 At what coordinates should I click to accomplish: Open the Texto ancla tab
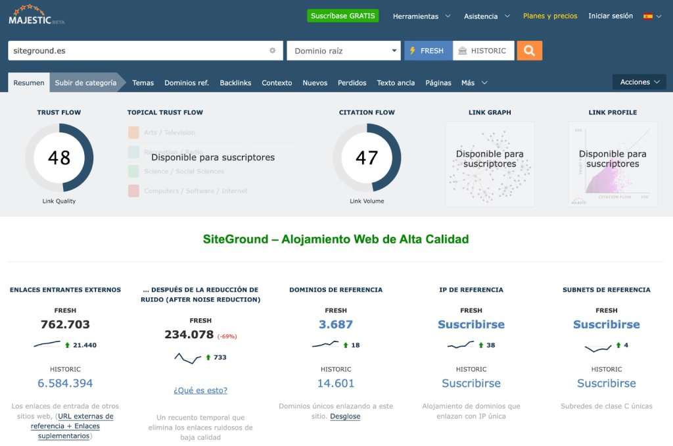point(396,83)
